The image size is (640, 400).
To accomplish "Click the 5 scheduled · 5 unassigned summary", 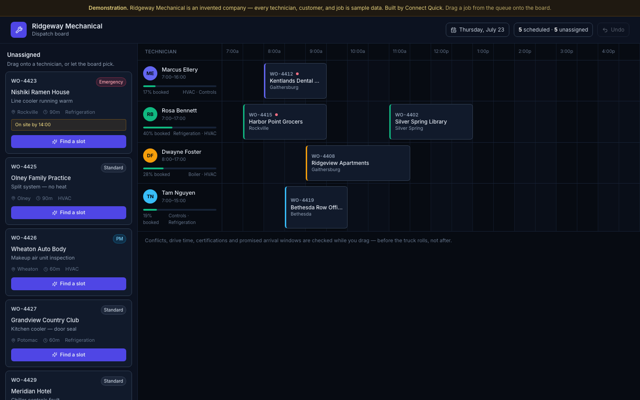I will (553, 30).
